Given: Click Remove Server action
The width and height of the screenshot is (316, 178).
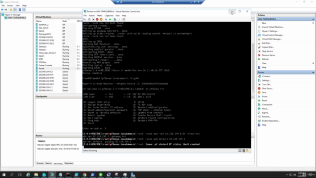Looking at the screenshot, I should 269,55.
